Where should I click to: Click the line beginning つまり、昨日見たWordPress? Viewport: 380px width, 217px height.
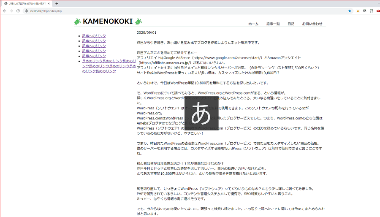[229, 144]
